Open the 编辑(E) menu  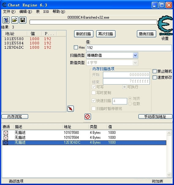coord(26,12)
